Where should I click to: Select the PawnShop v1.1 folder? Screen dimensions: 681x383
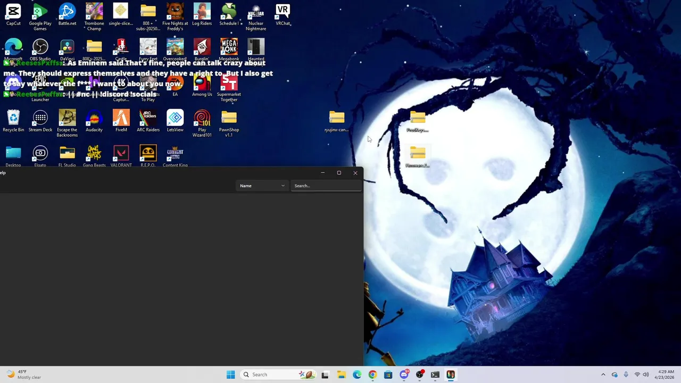point(229,123)
